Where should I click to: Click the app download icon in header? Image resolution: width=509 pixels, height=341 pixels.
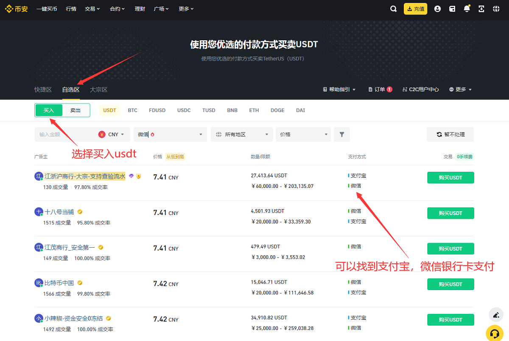pos(481,9)
